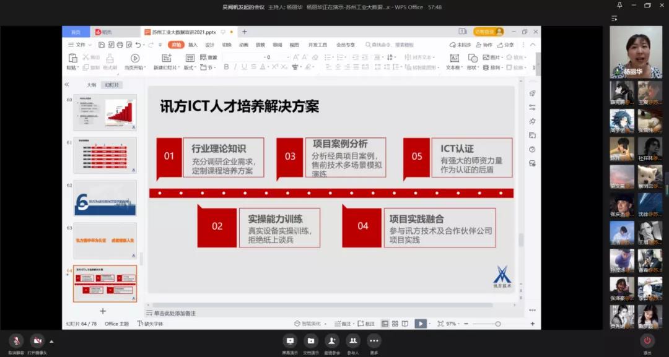Image resolution: width=669 pixels, height=357 pixels.
Task: Insert a text box using the 文本框 icon
Action: click(x=455, y=58)
